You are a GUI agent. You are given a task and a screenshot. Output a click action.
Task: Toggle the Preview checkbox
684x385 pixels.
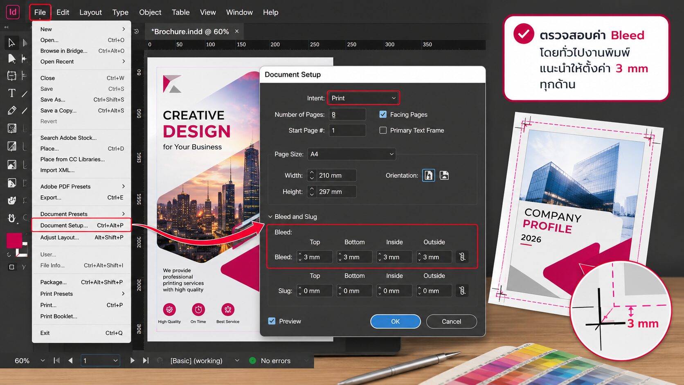click(272, 321)
